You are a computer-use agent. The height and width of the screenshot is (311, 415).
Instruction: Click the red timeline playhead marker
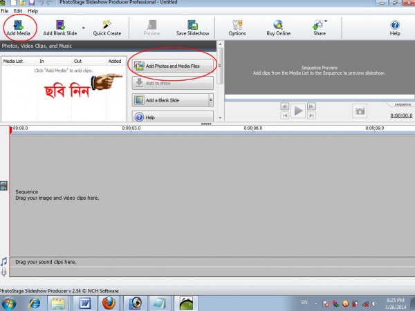pyautogui.click(x=10, y=130)
